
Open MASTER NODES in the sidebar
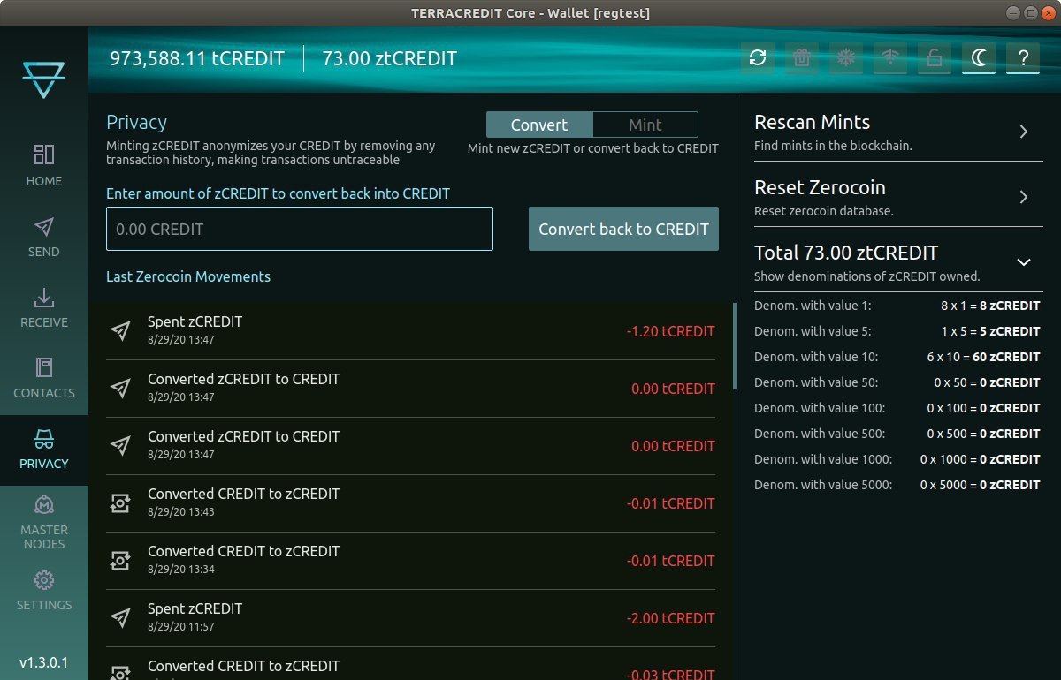coord(44,521)
